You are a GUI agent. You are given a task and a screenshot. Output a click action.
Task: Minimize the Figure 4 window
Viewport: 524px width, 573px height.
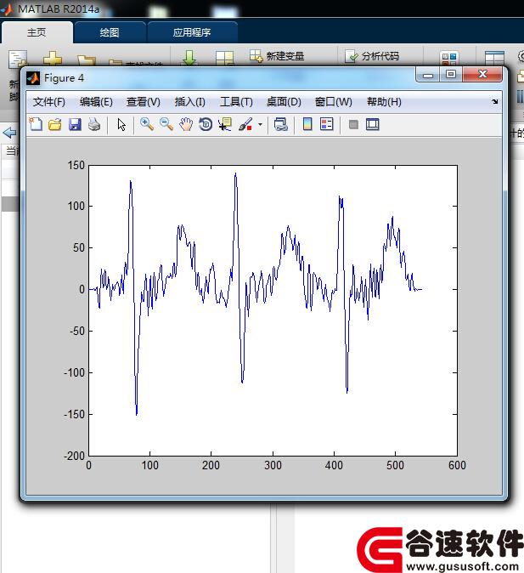(x=428, y=75)
